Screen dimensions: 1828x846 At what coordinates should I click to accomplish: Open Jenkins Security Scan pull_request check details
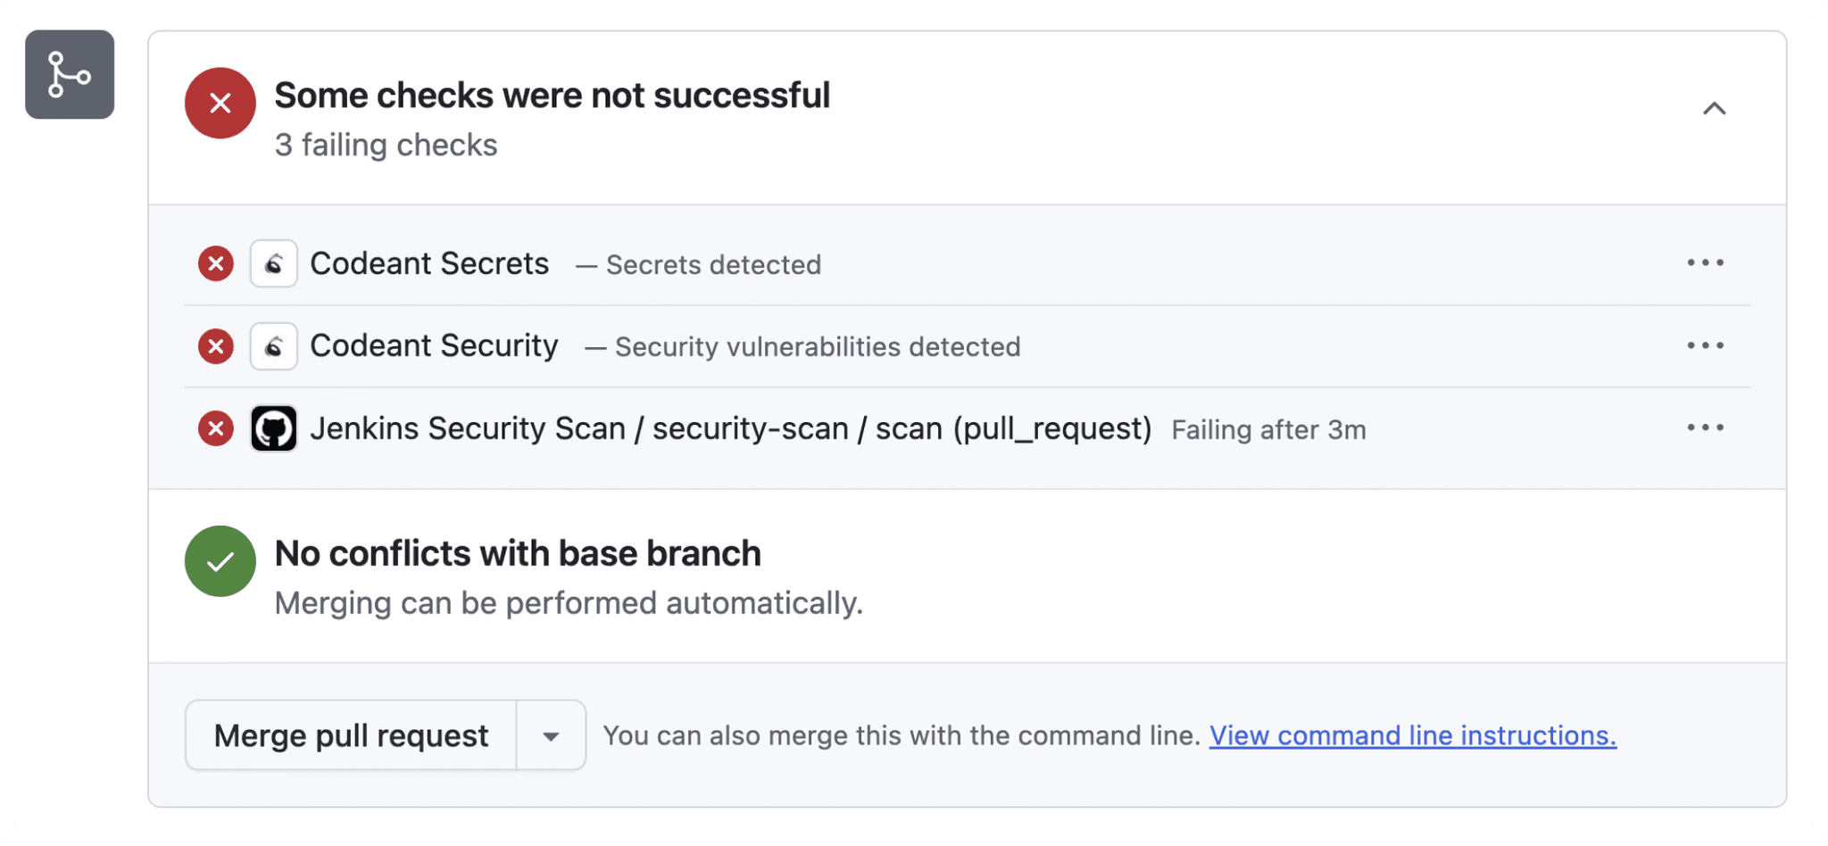pos(731,428)
